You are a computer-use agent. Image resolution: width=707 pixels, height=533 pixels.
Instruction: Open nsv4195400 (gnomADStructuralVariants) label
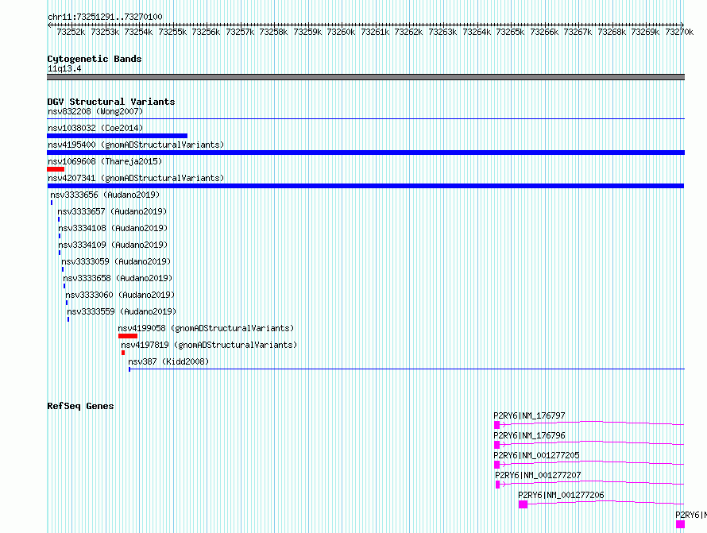[136, 145]
